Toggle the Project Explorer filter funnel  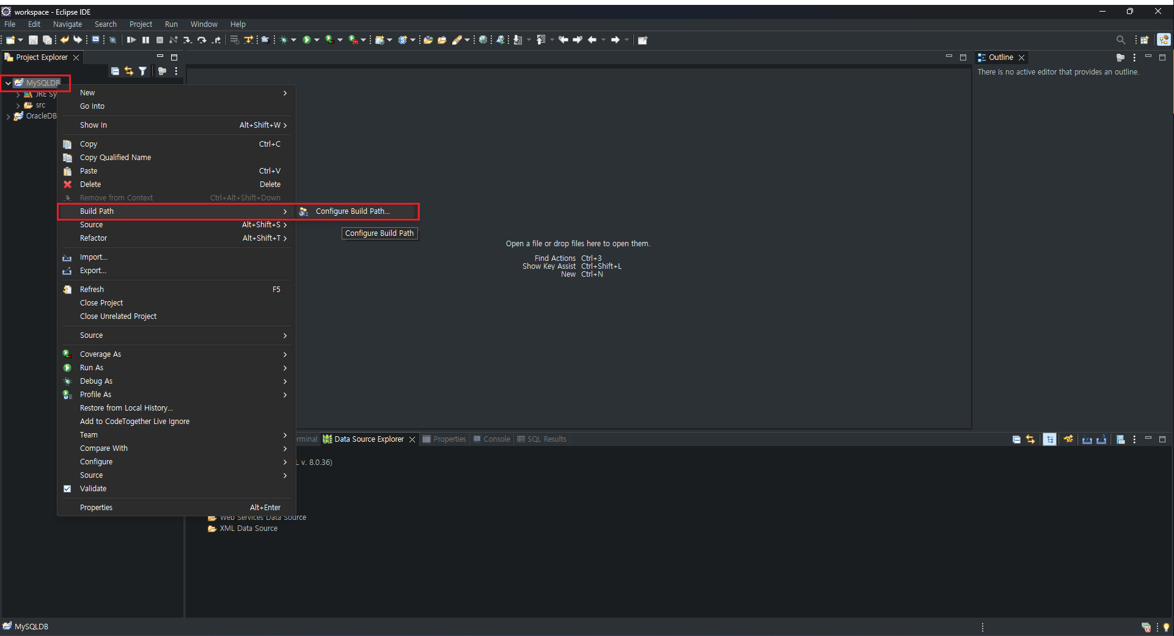[x=142, y=71]
